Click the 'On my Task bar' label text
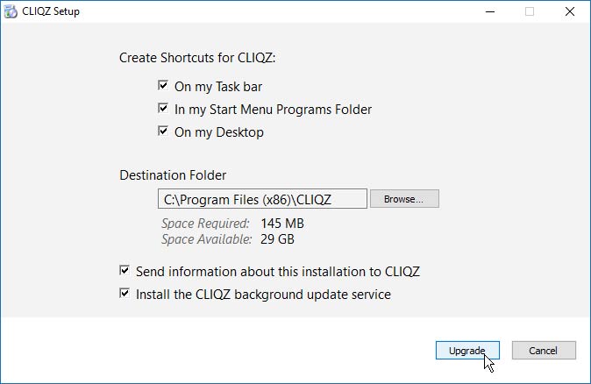591x384 pixels. coord(218,87)
